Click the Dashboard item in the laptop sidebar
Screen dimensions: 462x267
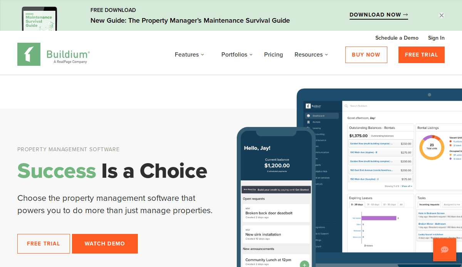click(322, 116)
